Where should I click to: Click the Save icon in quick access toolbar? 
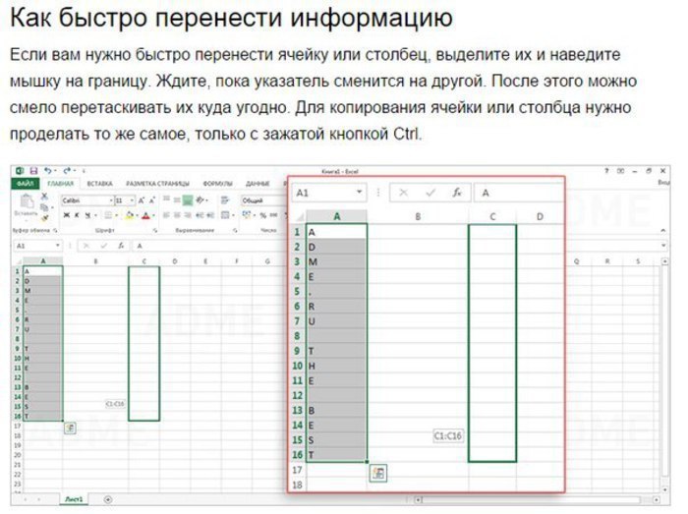click(x=33, y=171)
